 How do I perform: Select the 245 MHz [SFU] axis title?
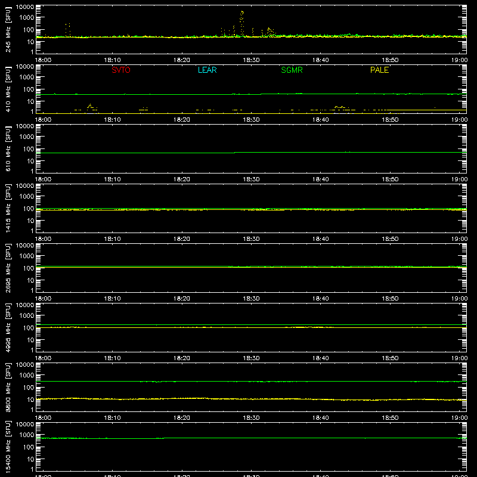tap(8, 29)
